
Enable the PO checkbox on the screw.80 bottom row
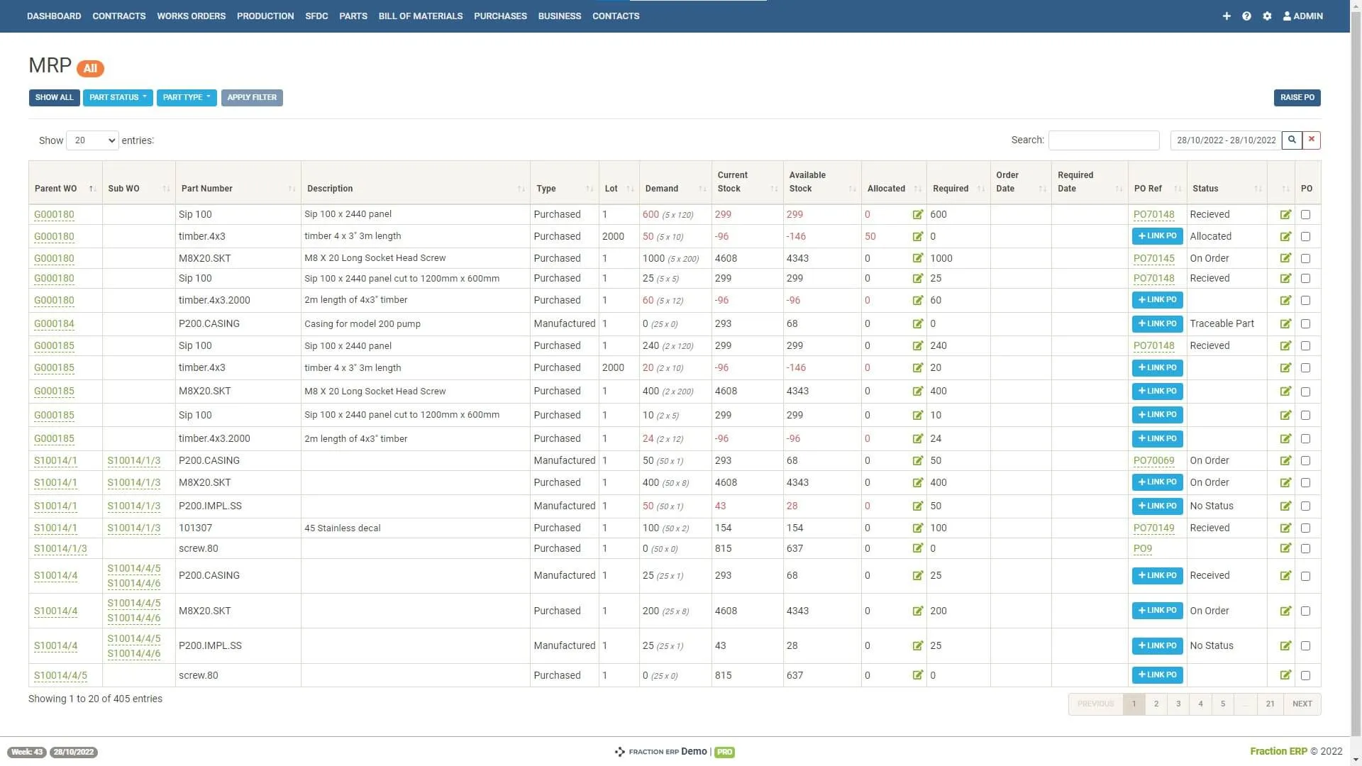1306,675
